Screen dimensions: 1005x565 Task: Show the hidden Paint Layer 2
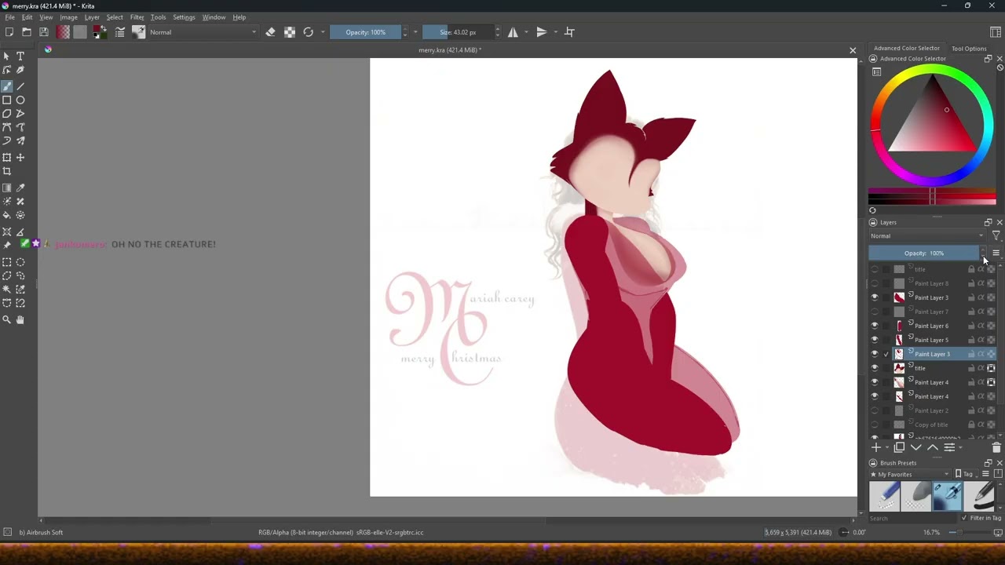tap(875, 410)
